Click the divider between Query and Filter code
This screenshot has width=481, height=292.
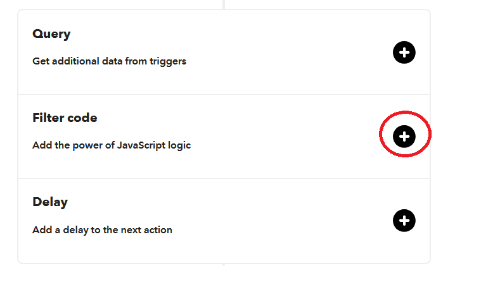click(224, 95)
